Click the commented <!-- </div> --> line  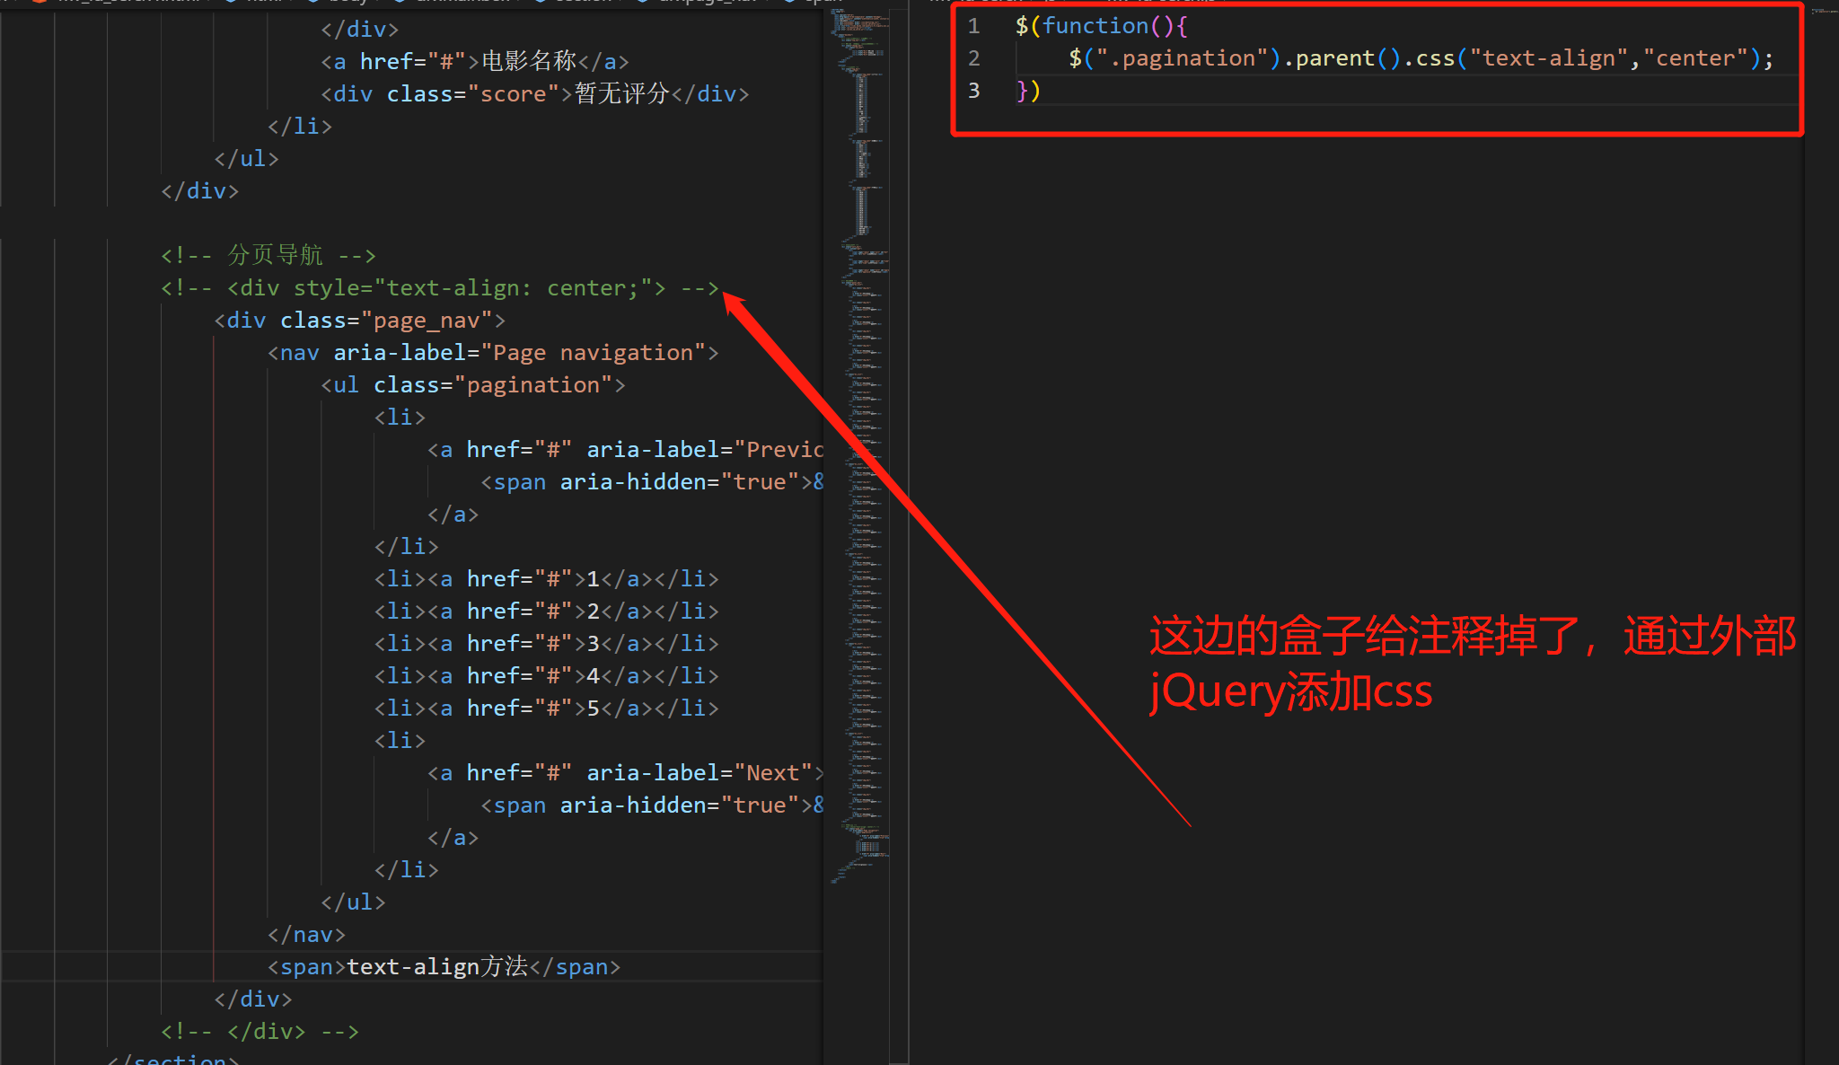[x=260, y=1031]
